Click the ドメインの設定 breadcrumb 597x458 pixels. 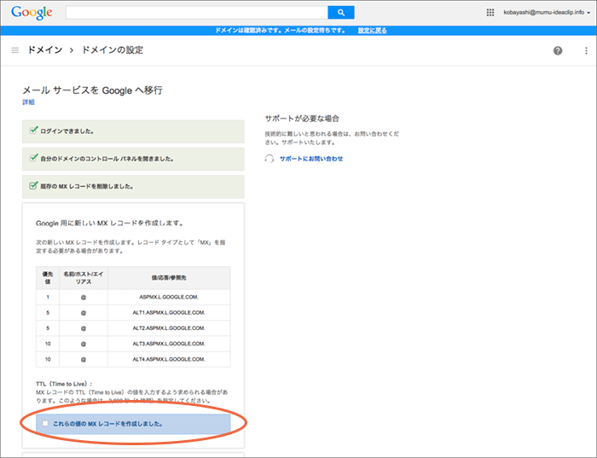(x=113, y=50)
